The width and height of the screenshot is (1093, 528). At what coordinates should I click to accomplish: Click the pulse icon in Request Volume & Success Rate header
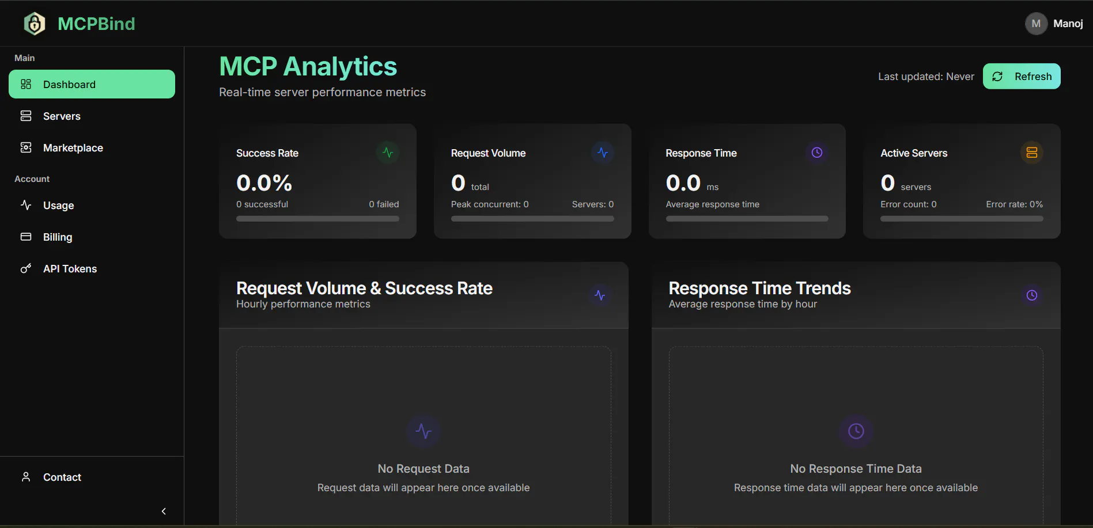(600, 295)
